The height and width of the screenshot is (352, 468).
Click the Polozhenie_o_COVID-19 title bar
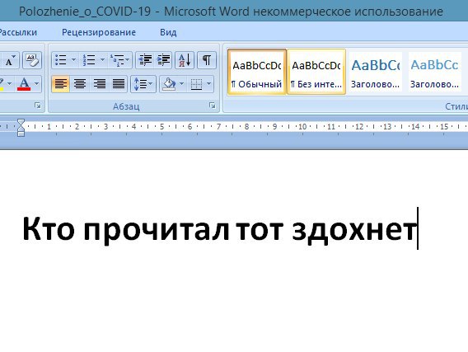[x=231, y=12]
